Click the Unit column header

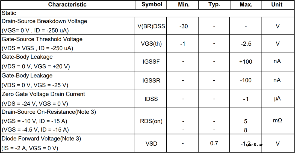[277, 5]
